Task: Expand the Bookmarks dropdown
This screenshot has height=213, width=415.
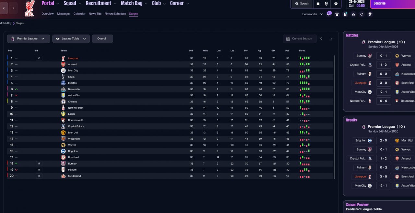Action: click(x=313, y=14)
